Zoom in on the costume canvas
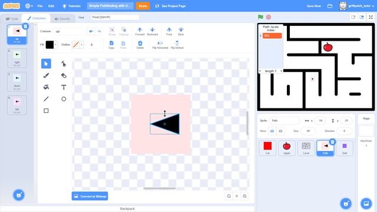The width and height of the screenshot is (377, 212). [244, 196]
